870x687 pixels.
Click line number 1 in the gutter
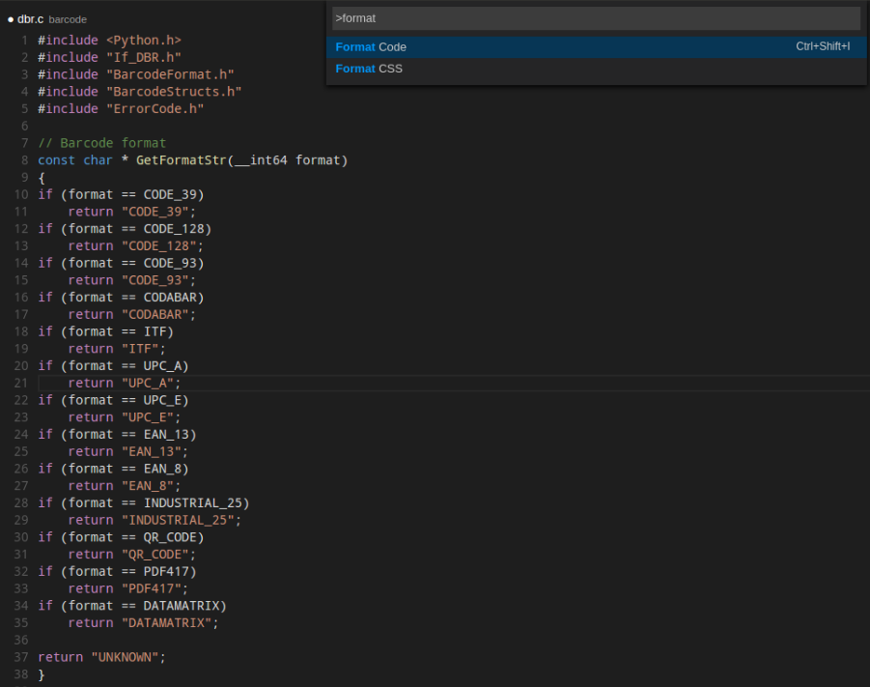pyautogui.click(x=24, y=40)
